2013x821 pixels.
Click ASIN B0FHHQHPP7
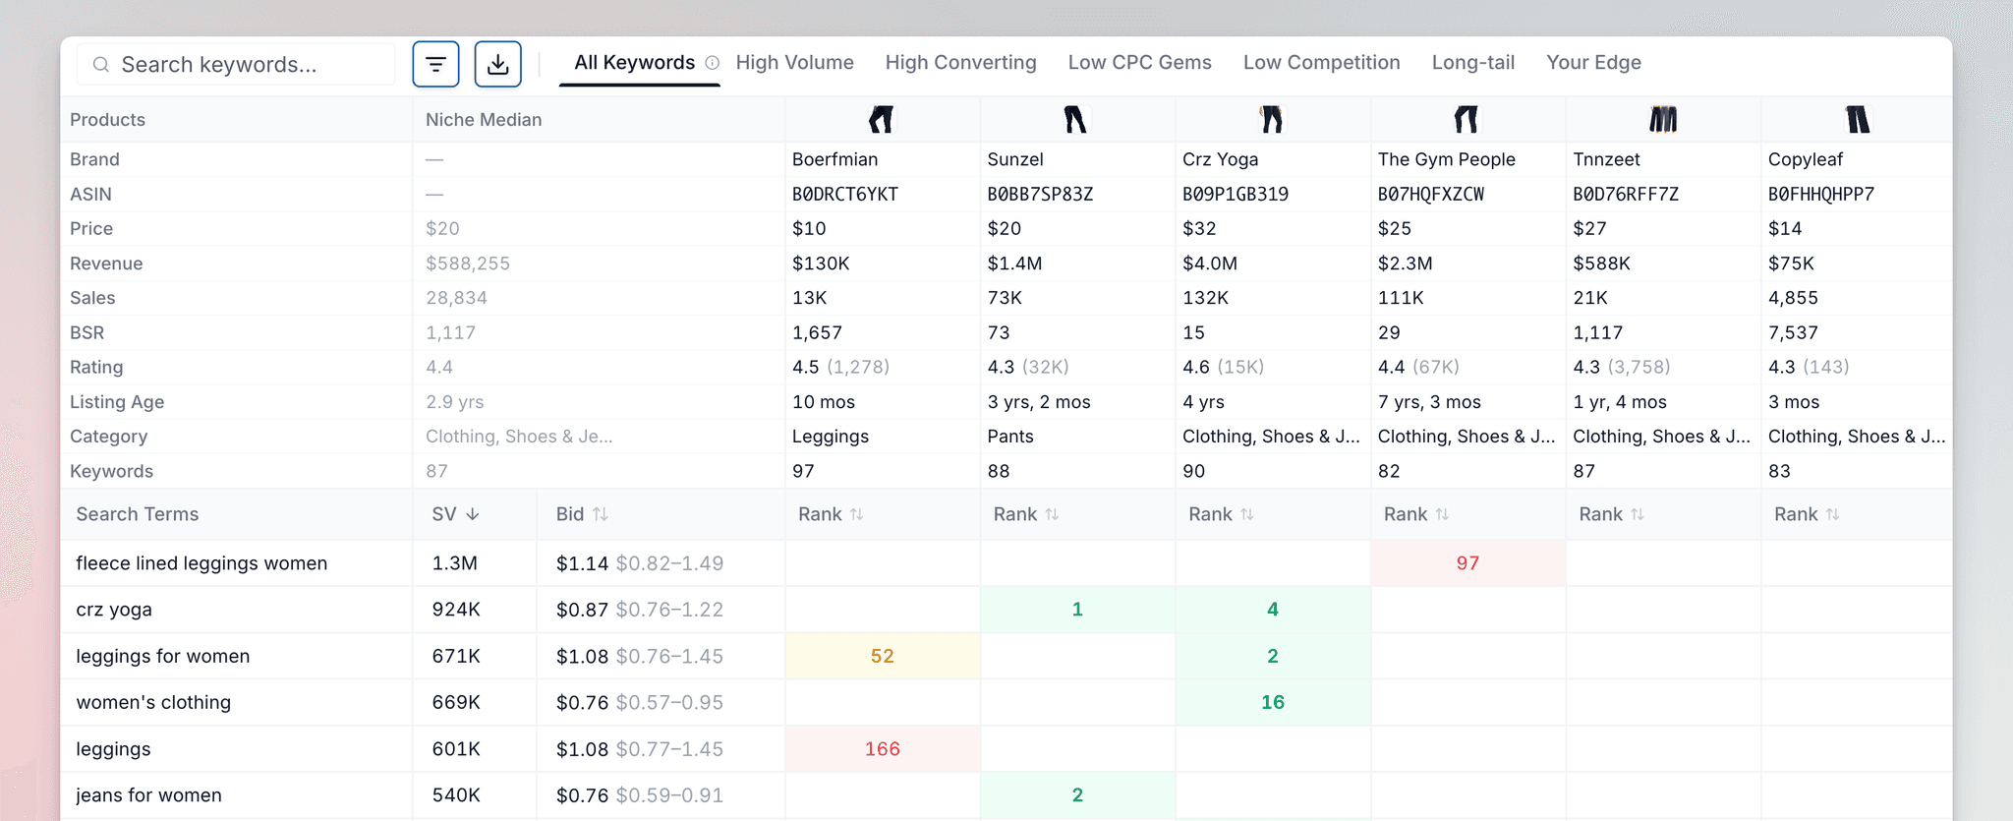(1821, 195)
